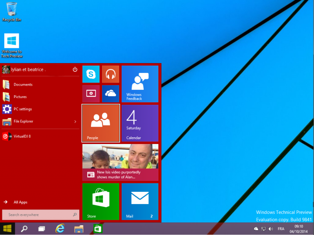Open Documents from Start menu
This screenshot has height=235, width=314.
[x=23, y=85]
